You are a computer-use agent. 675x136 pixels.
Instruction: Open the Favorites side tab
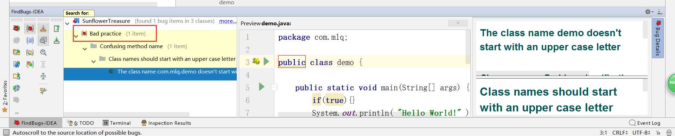tap(5, 93)
